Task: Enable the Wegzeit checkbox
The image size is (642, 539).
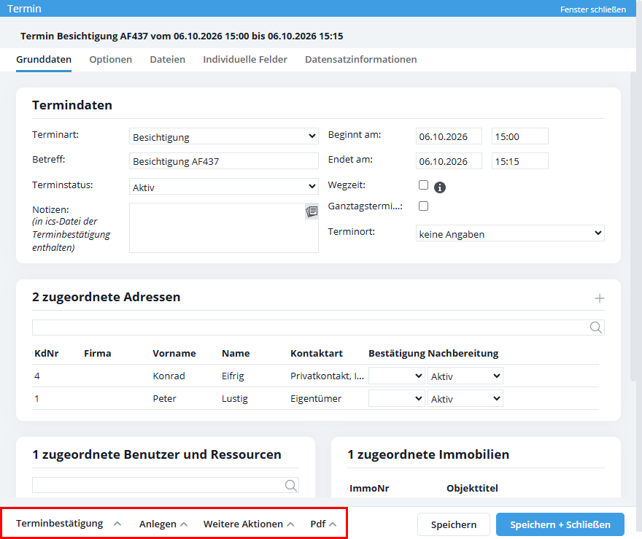Action: (x=423, y=185)
